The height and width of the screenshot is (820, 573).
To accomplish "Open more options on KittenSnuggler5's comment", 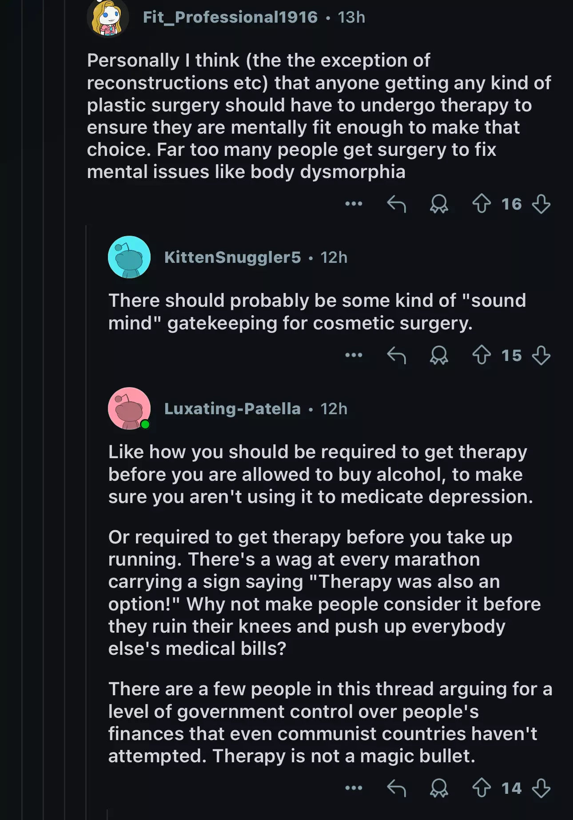I will click(354, 356).
